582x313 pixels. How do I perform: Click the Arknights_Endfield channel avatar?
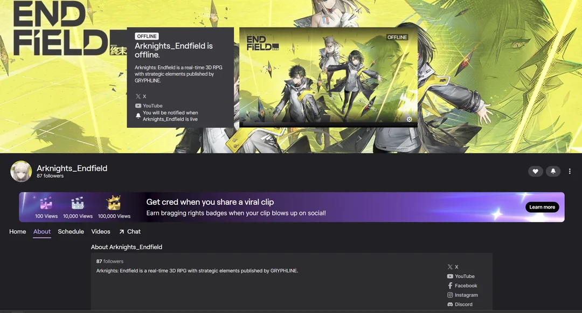click(x=21, y=171)
